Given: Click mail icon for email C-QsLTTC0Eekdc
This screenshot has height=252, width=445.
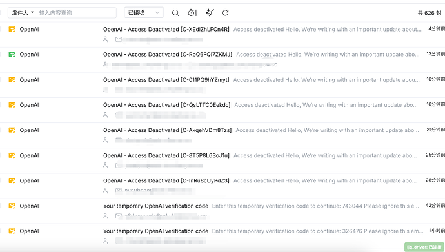Looking at the screenshot, I should pyautogui.click(x=12, y=105).
